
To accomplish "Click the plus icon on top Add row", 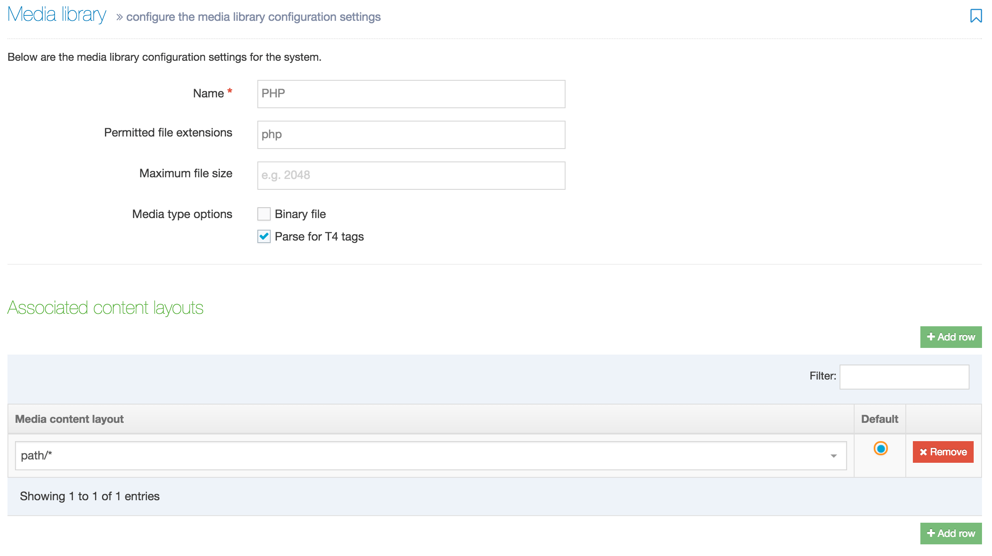I will tap(931, 337).
